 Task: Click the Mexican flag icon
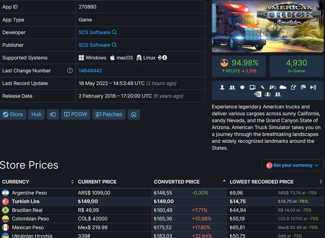[x=5, y=228]
